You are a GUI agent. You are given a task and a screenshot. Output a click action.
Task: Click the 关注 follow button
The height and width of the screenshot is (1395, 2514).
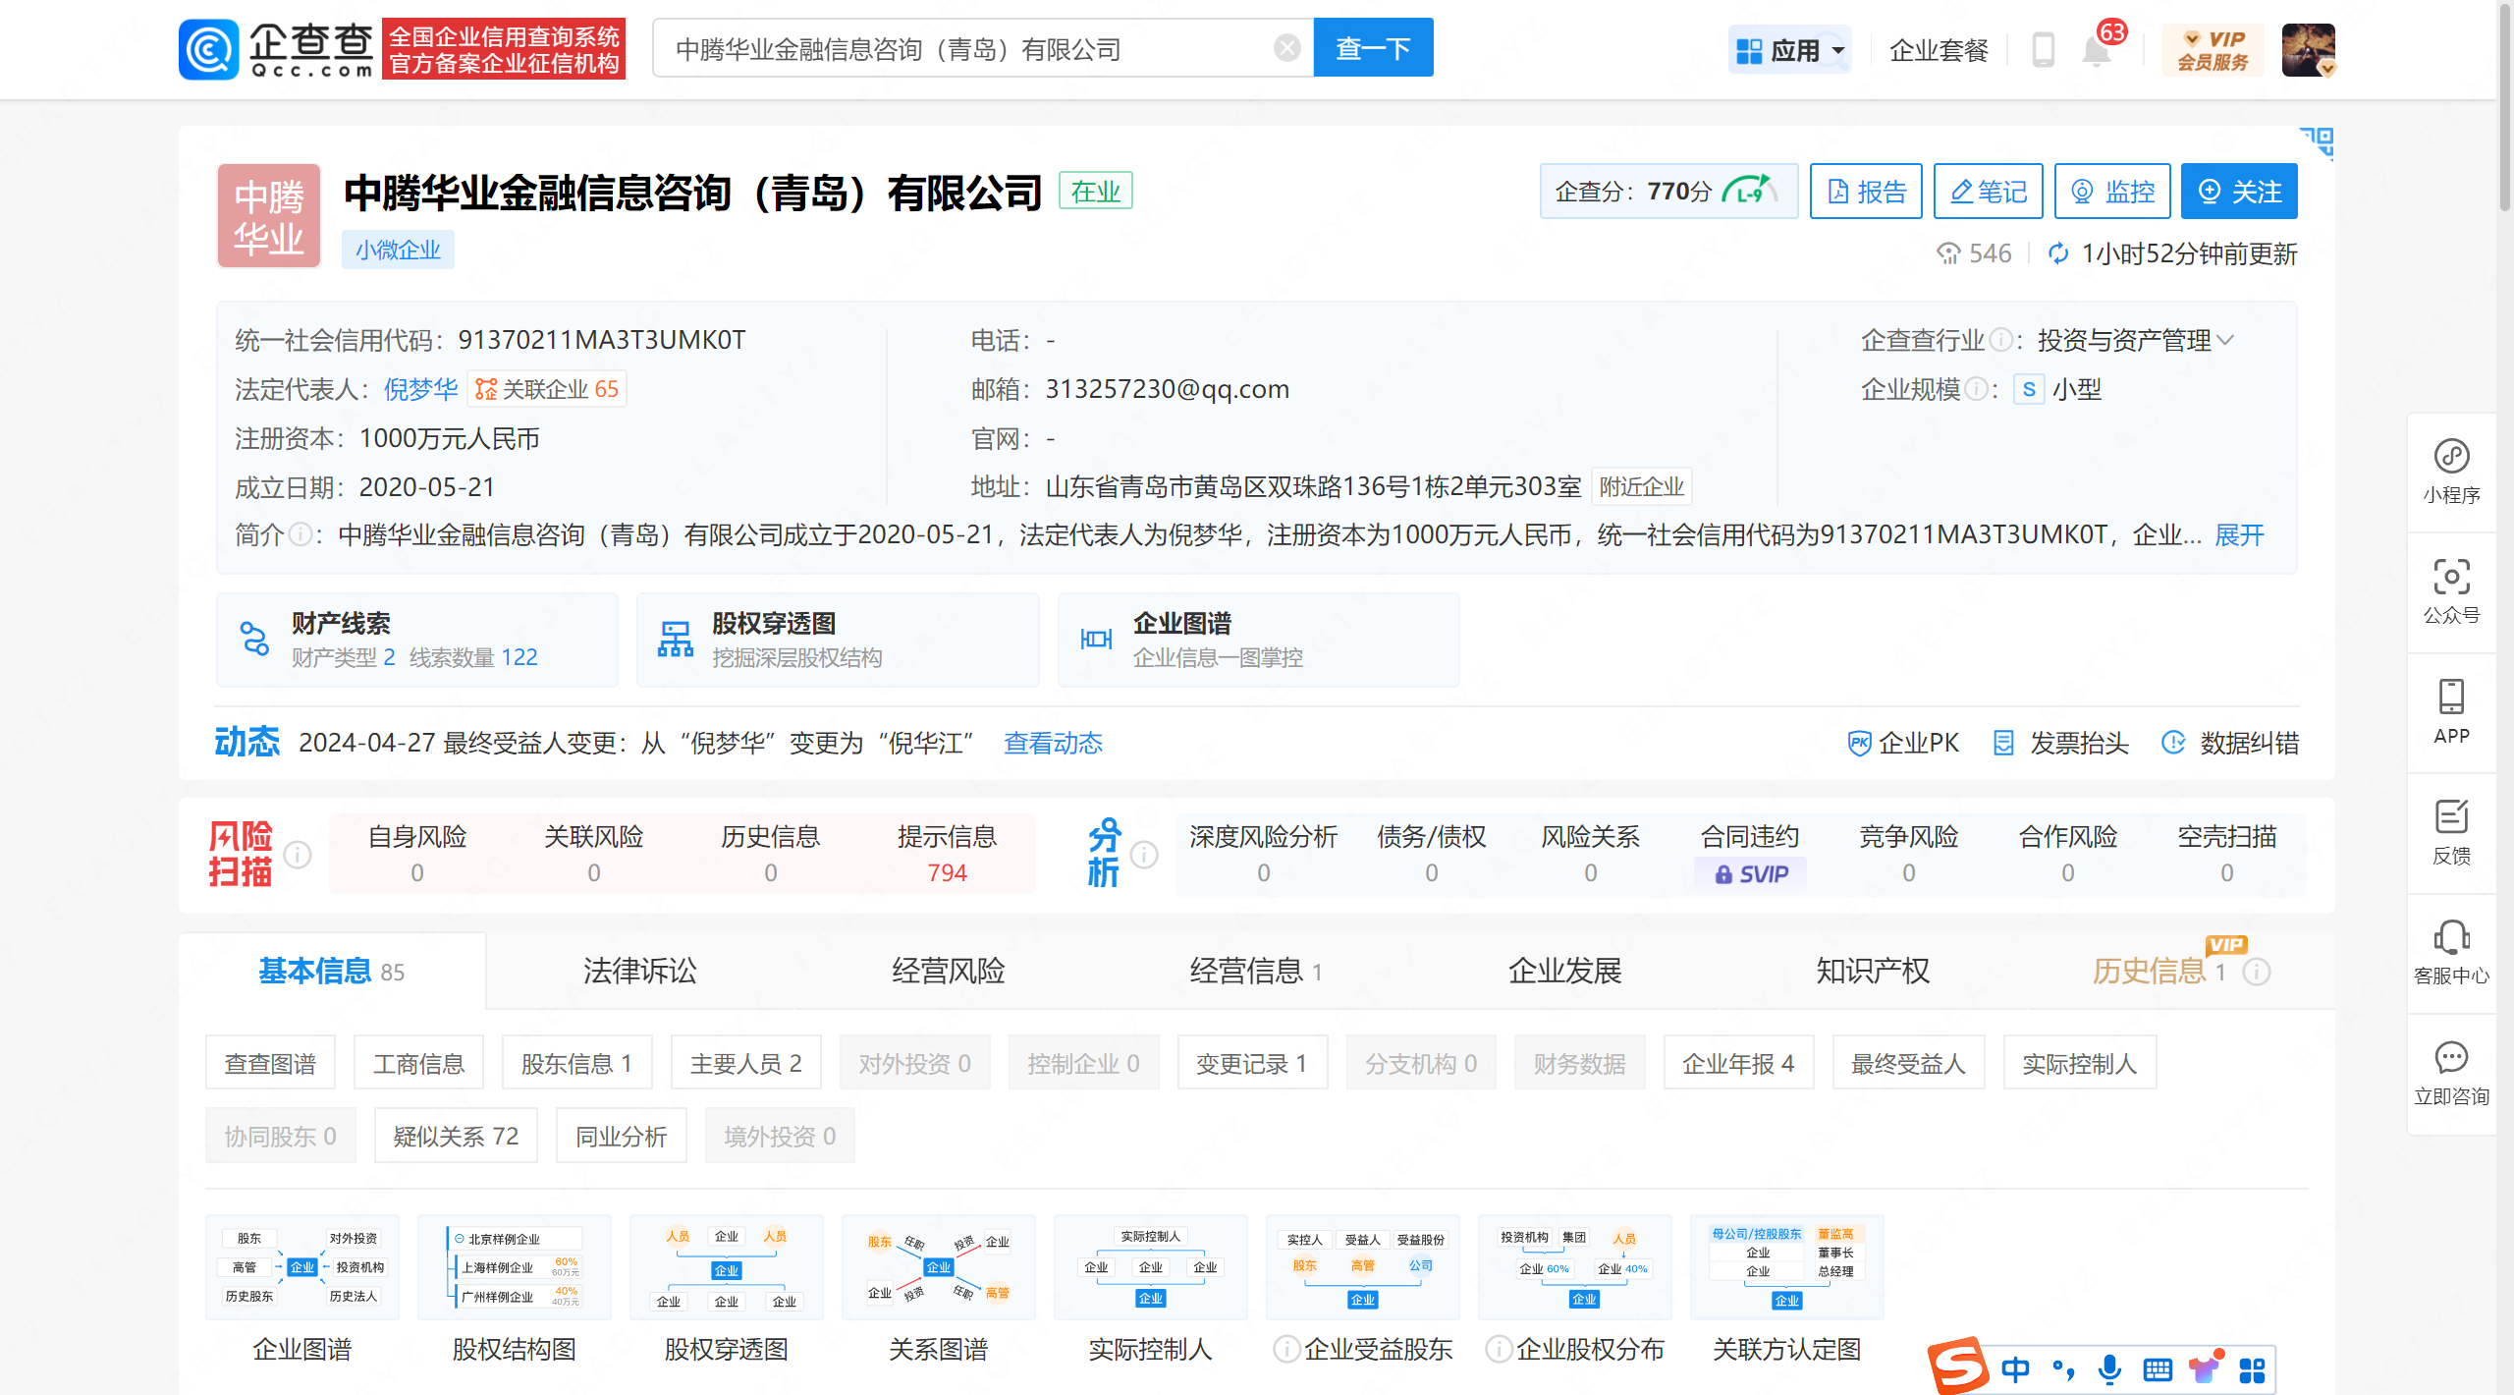pyautogui.click(x=2239, y=191)
